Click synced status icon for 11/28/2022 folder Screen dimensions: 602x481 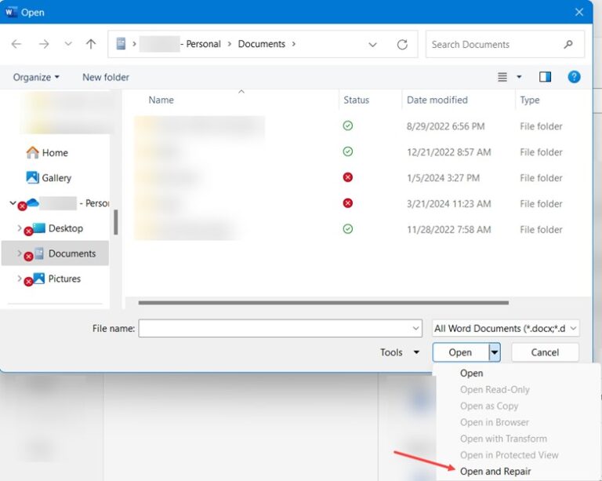pos(348,229)
